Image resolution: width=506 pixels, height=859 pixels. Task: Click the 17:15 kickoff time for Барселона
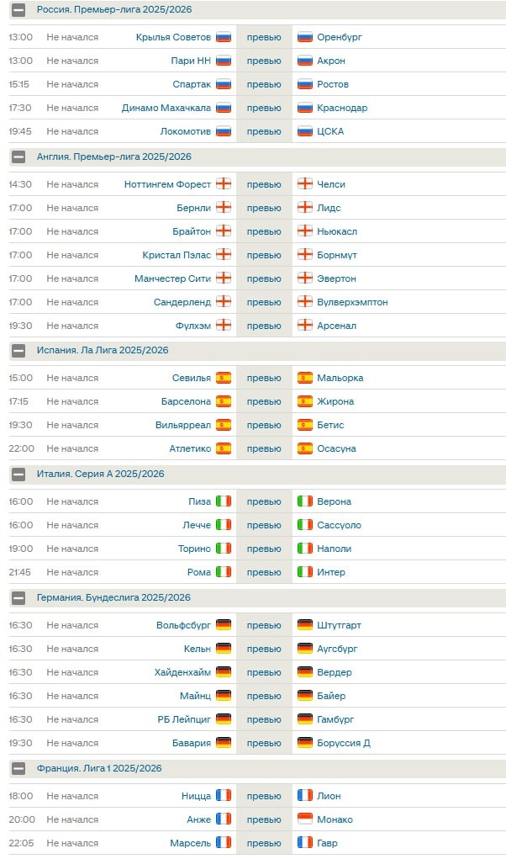21,401
